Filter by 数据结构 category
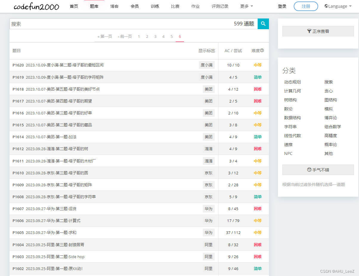The height and width of the screenshot is (276, 359). [x=293, y=118]
